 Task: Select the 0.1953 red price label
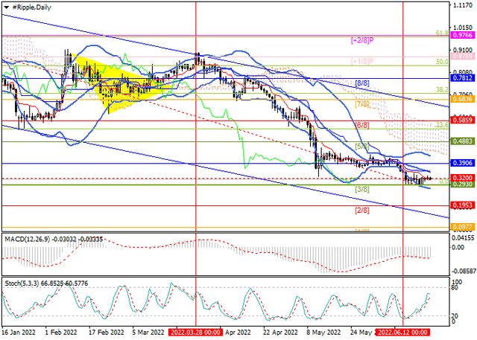click(x=463, y=205)
